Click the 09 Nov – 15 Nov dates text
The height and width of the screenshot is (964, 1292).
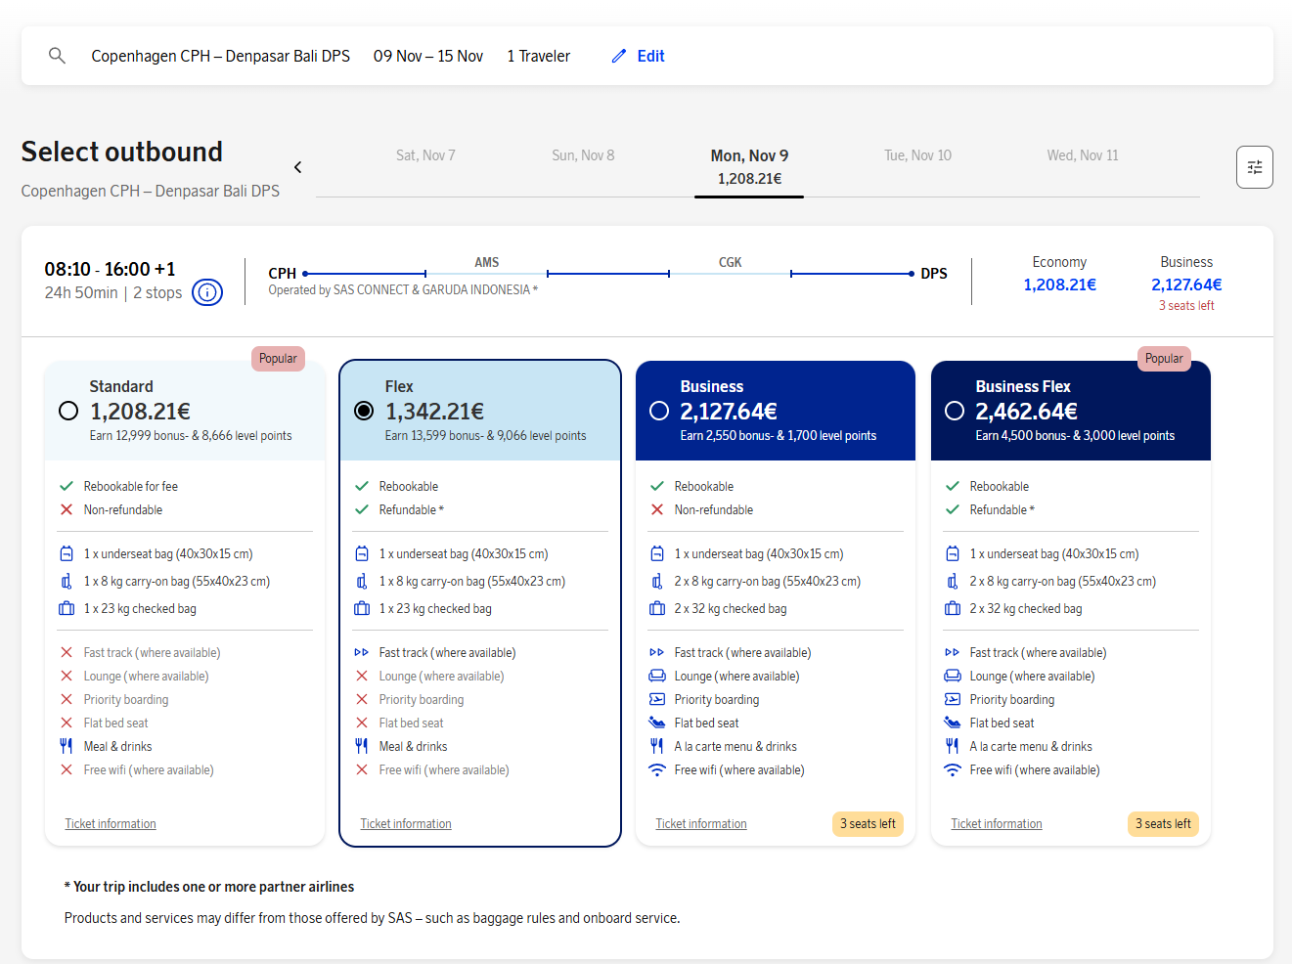pos(428,56)
